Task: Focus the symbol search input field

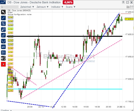Action: click(x=10, y=7)
